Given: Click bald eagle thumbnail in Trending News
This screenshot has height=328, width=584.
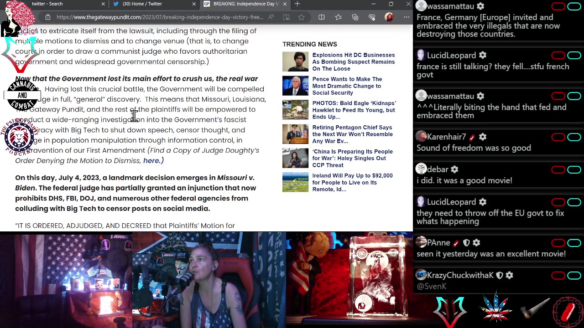Looking at the screenshot, I should click(x=295, y=110).
